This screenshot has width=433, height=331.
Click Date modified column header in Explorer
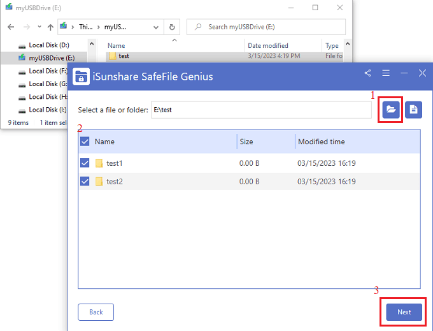(x=268, y=46)
